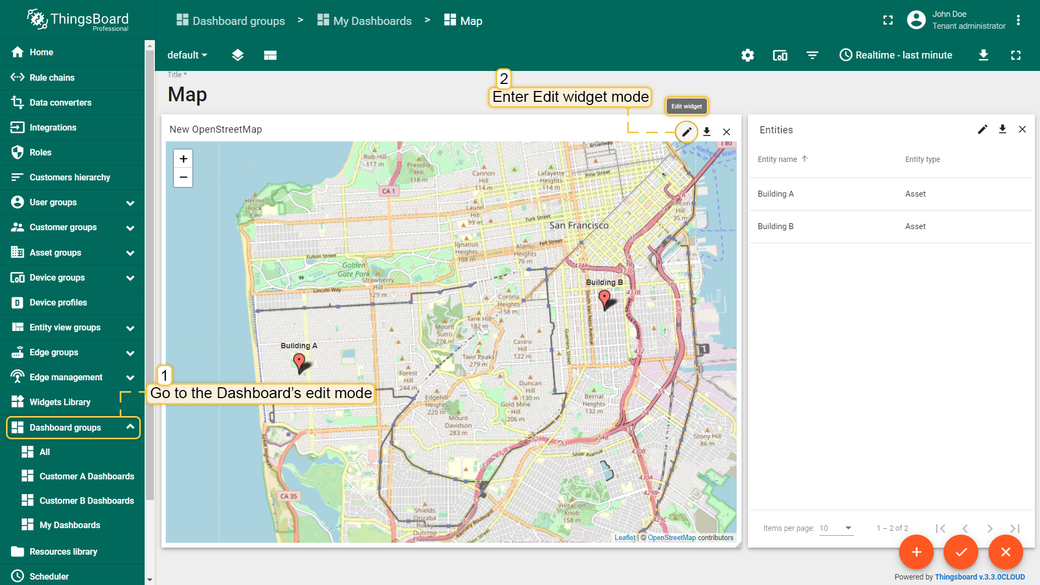Export the Entities widget with download icon

1003,129
